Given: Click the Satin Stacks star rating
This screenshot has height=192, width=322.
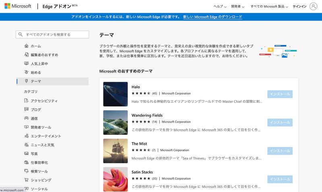Looking at the screenshot, I should (x=141, y=178).
